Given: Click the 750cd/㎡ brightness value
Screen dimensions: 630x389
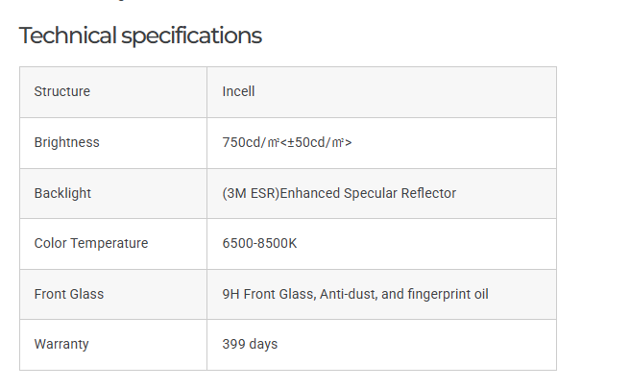Looking at the screenshot, I should pos(248,142).
